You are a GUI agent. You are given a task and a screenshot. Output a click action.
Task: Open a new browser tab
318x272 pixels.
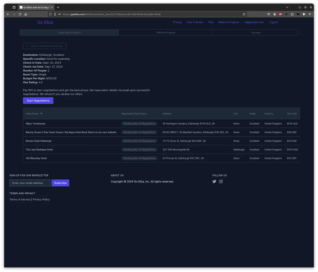58,7
